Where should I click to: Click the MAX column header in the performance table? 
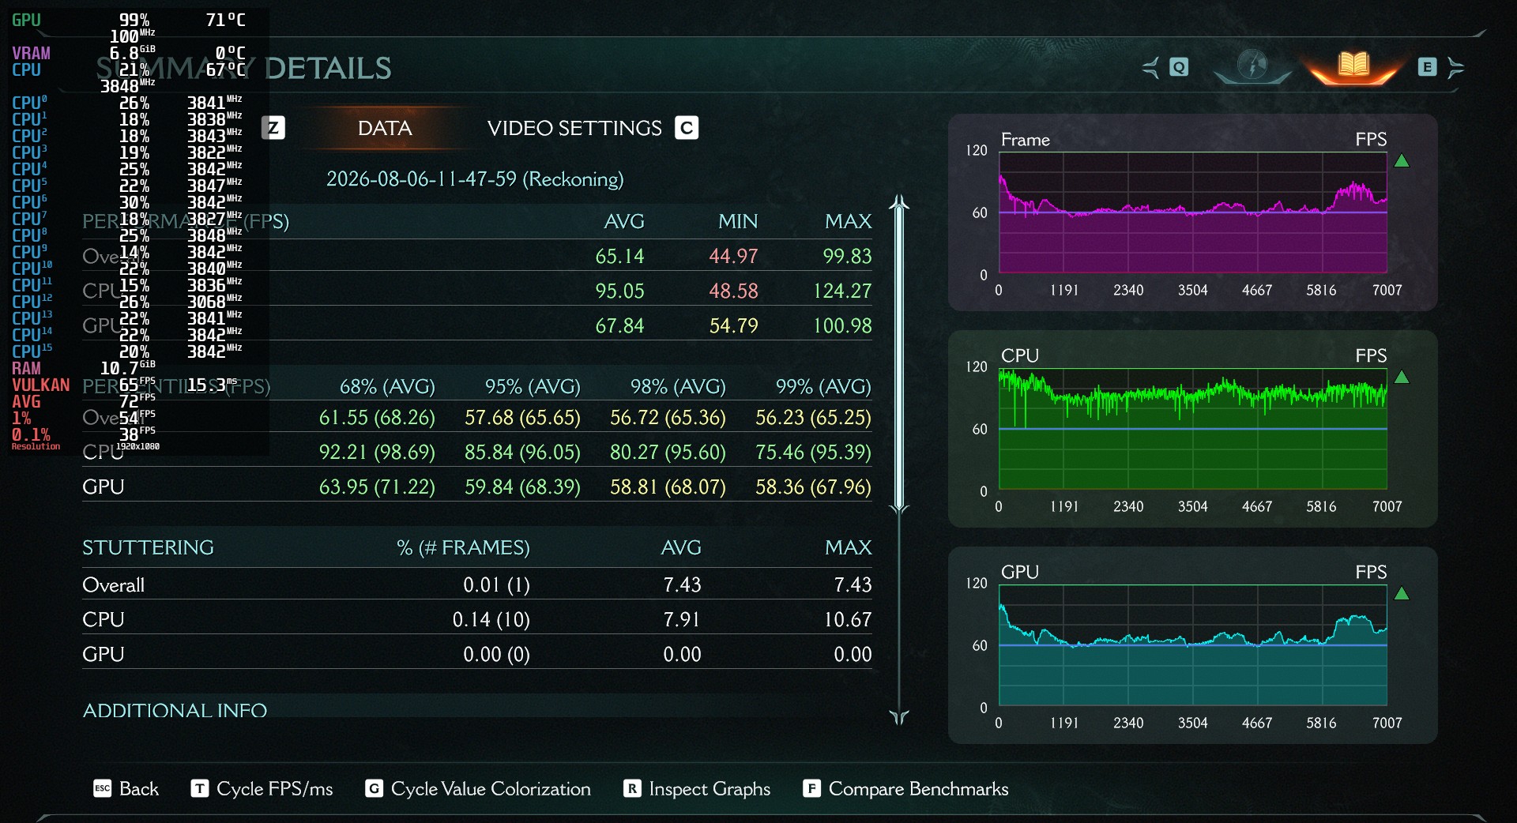848,221
